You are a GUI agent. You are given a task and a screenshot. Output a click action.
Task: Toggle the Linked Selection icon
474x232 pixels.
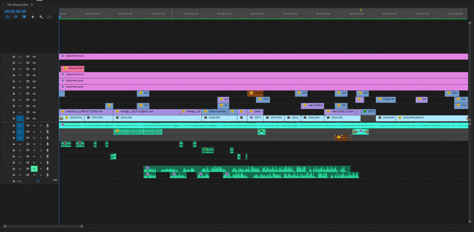24,17
